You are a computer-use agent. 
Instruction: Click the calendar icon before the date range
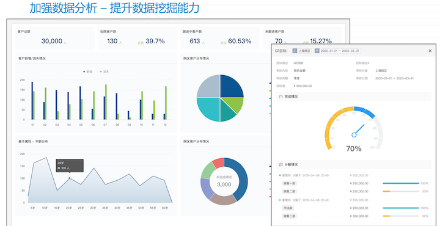pyautogui.click(x=317, y=51)
